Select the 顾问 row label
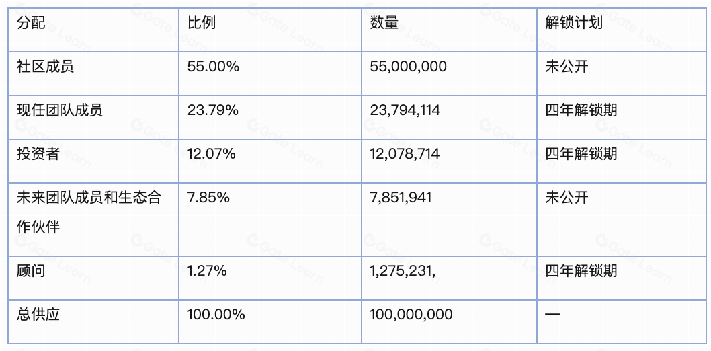 (93, 278)
